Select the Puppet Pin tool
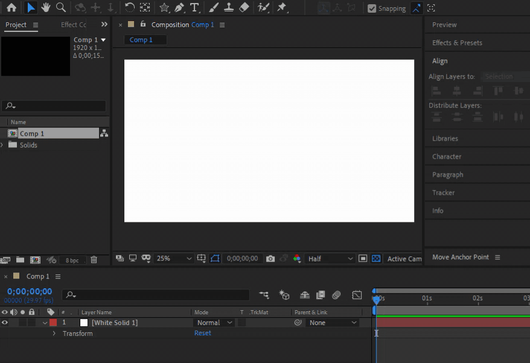Screen dimensions: 530x363 tap(281, 7)
